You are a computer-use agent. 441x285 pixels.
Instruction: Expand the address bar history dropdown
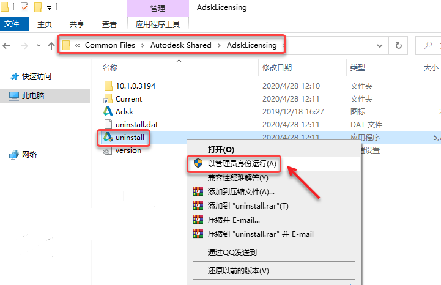click(x=380, y=46)
